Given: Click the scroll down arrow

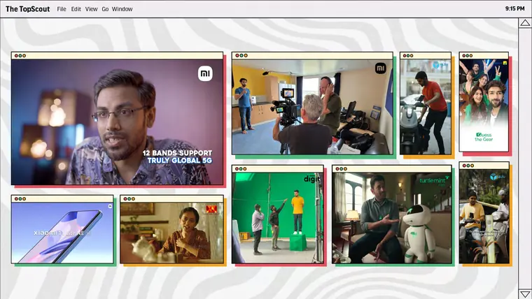Looking at the screenshot, I should coord(525,293).
